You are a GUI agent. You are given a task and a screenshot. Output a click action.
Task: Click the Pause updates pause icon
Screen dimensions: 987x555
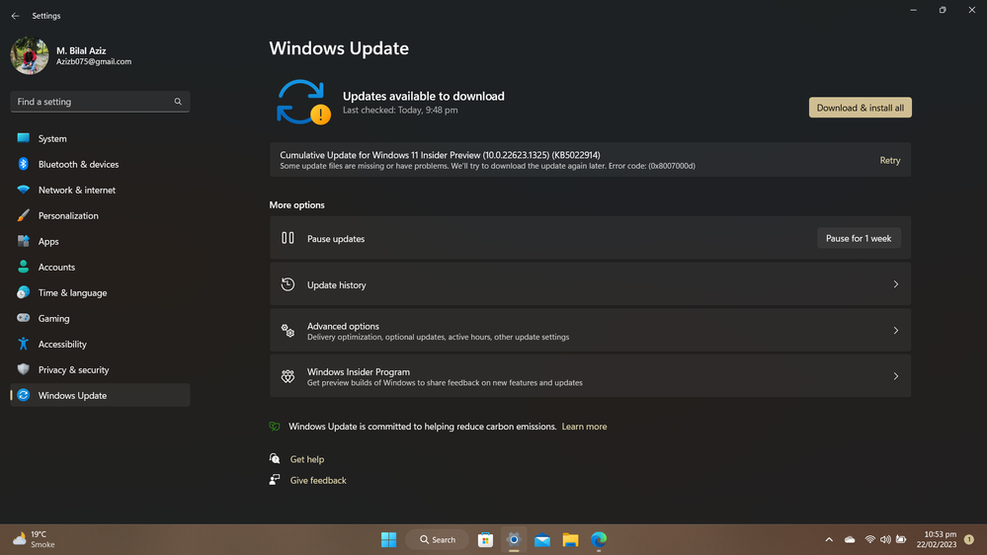[288, 238]
